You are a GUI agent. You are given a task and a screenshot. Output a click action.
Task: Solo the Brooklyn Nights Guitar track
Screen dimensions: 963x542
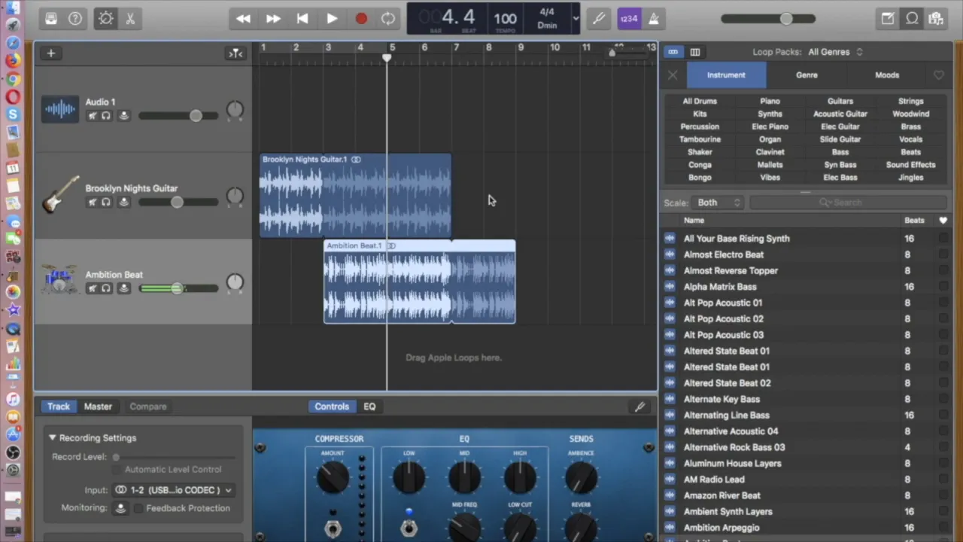click(106, 202)
